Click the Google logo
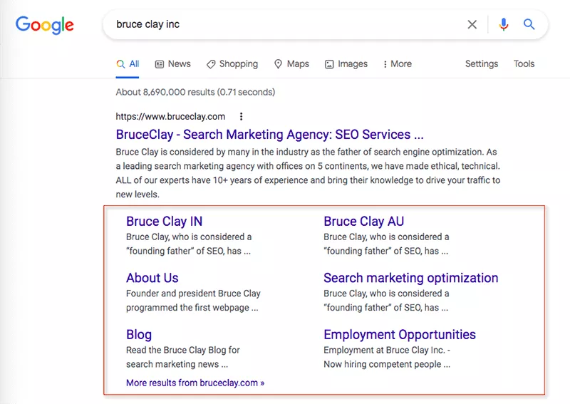 click(45, 25)
